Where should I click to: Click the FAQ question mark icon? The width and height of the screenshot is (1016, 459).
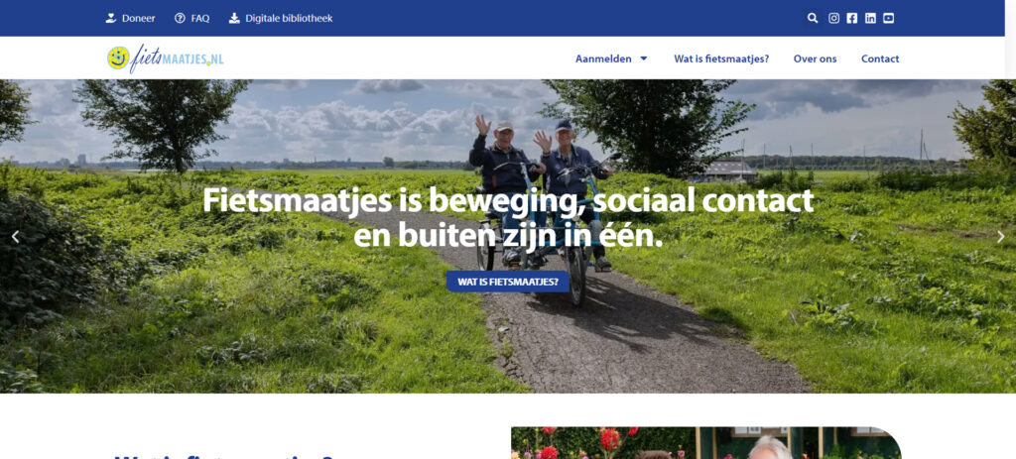point(180,18)
